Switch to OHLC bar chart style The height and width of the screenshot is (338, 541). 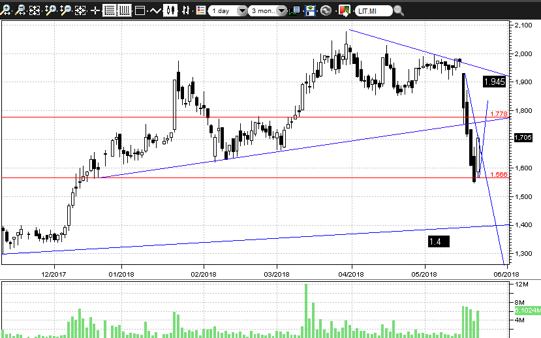coord(186,10)
